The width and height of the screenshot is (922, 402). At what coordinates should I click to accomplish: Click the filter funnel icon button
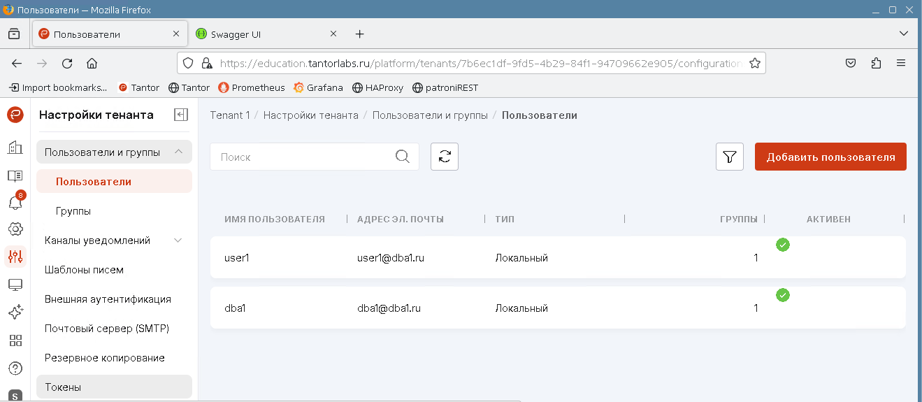coord(729,157)
